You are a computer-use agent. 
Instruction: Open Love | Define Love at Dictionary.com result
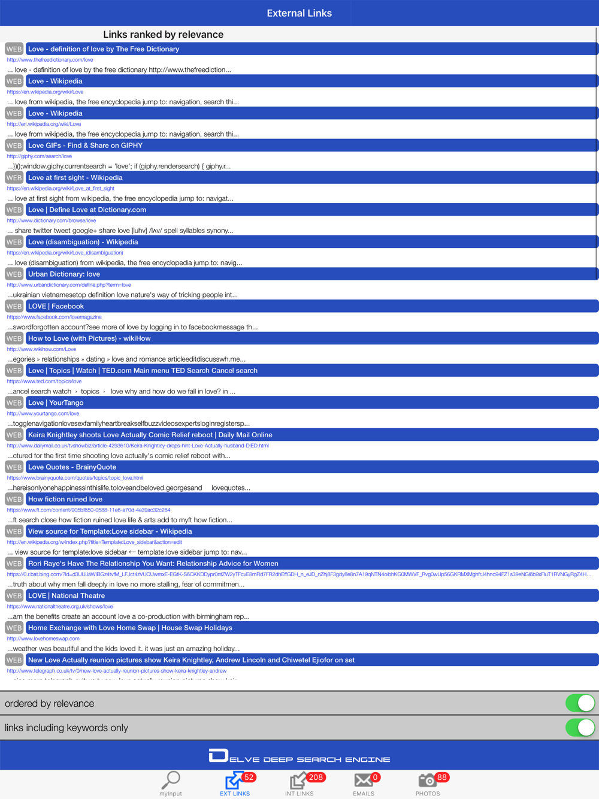pos(312,210)
